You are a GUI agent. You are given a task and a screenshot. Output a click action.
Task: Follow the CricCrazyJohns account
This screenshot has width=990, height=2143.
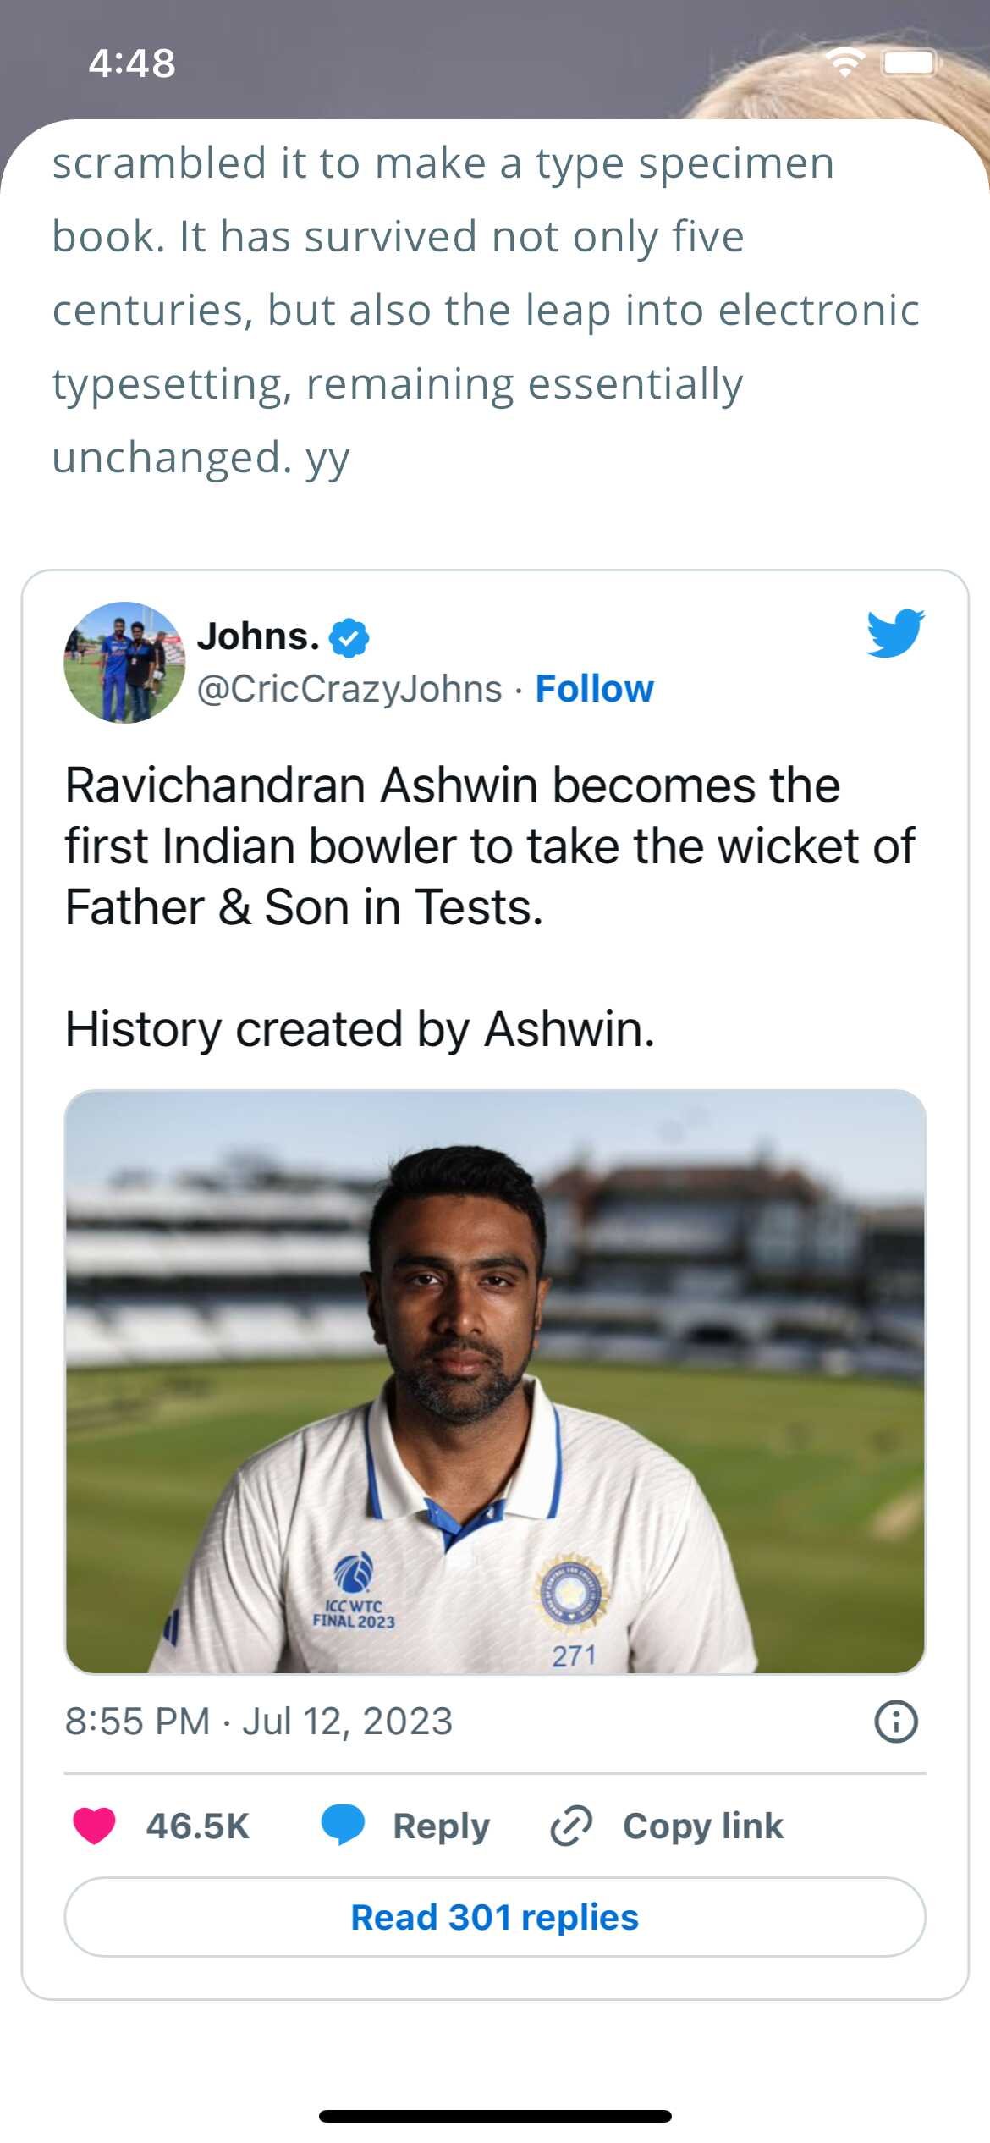(x=594, y=689)
